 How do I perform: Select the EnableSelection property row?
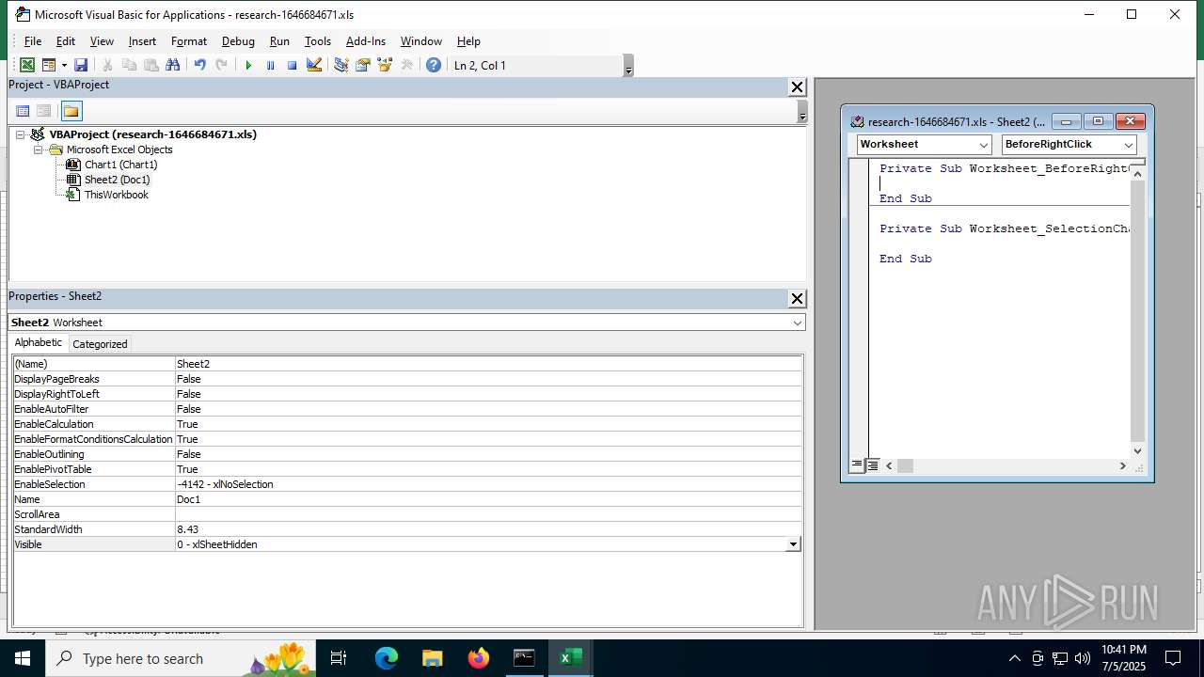407,484
